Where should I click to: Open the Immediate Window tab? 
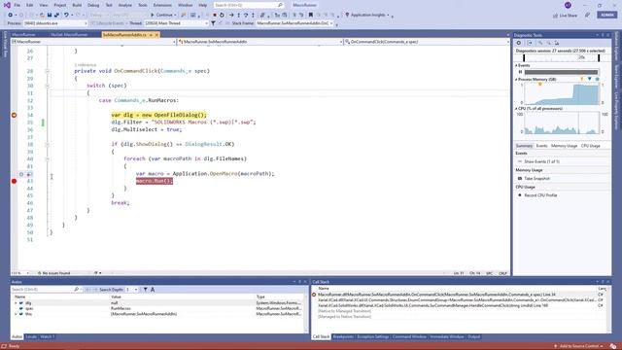447,337
